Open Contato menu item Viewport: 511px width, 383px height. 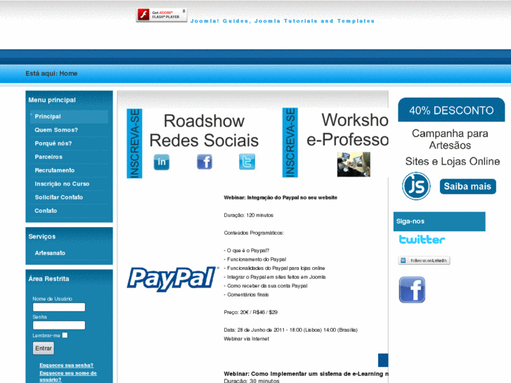(69, 211)
